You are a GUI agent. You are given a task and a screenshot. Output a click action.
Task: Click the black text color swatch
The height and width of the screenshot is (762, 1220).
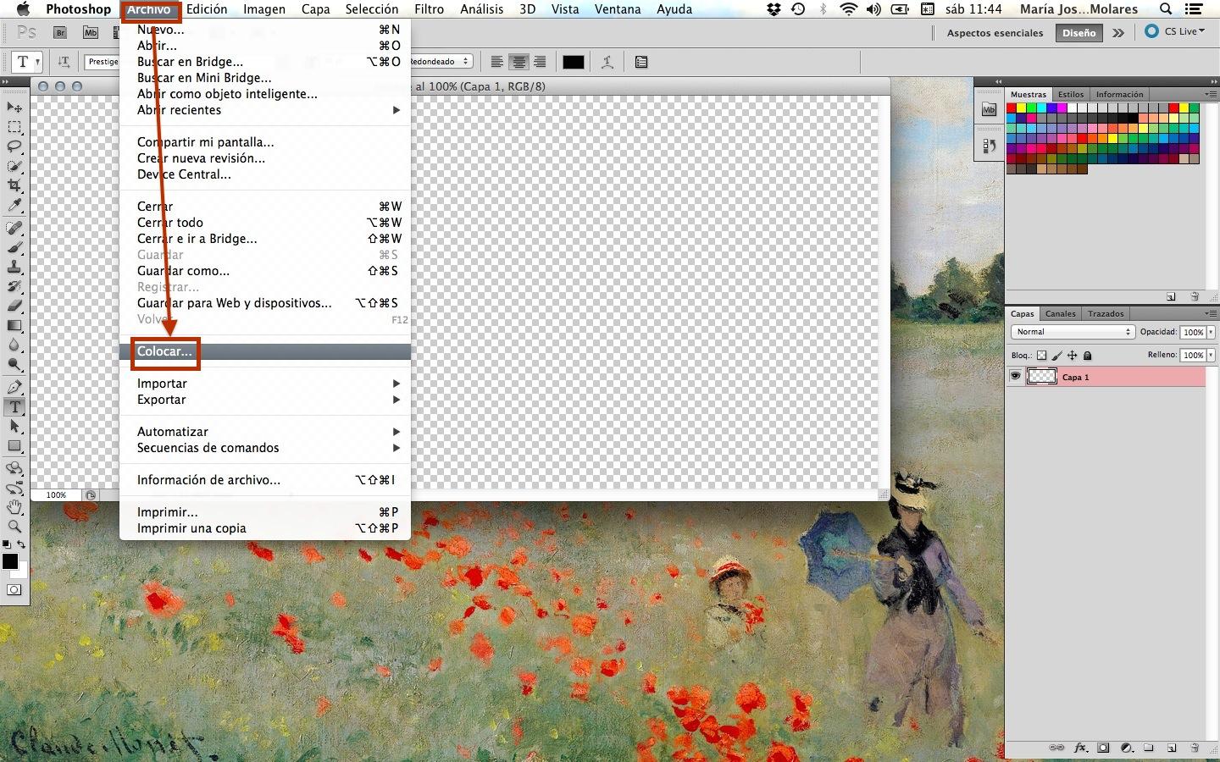[x=574, y=62]
